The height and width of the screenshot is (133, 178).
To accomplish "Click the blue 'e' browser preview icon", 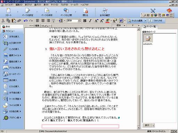I will point(121,21).
